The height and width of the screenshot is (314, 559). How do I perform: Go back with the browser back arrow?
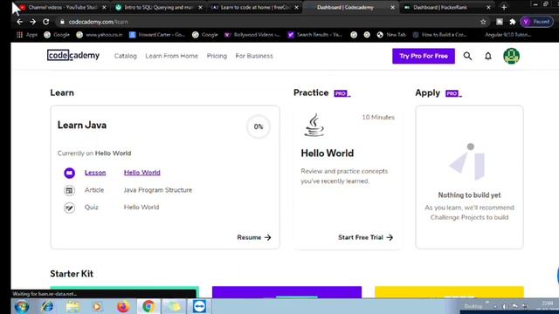pyautogui.click(x=19, y=22)
